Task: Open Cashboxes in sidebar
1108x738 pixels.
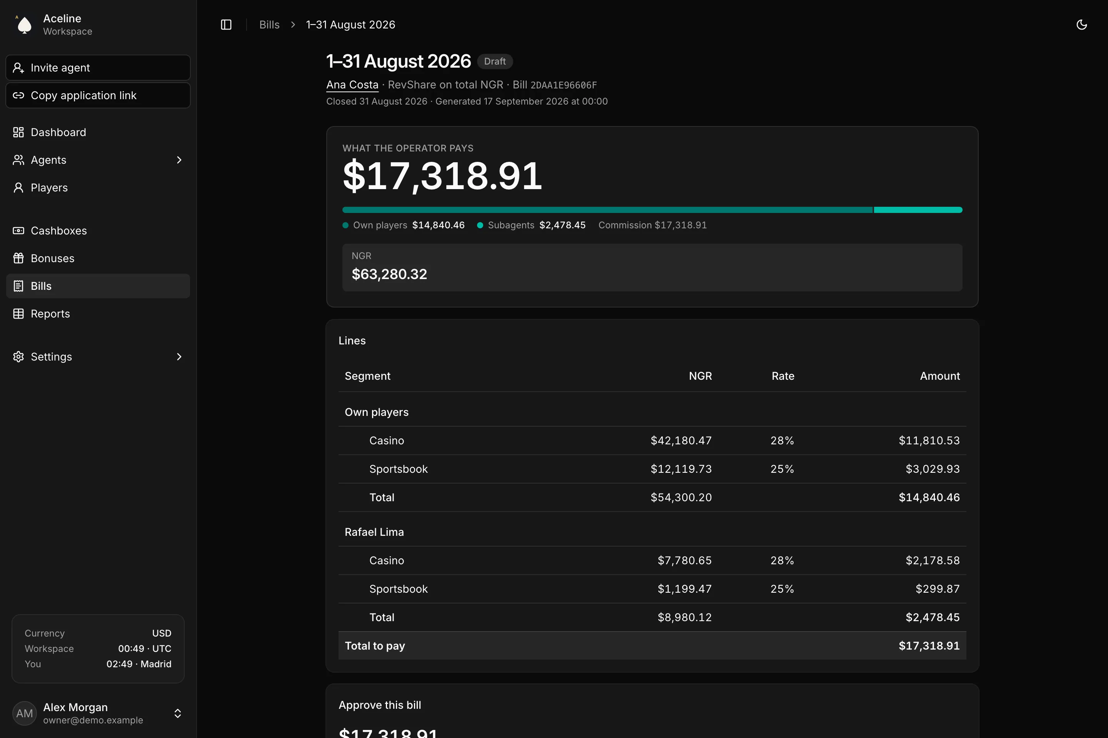Action: tap(98, 231)
